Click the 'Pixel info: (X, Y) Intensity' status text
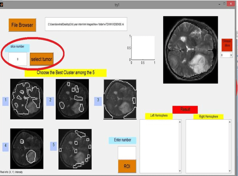 point(12,172)
